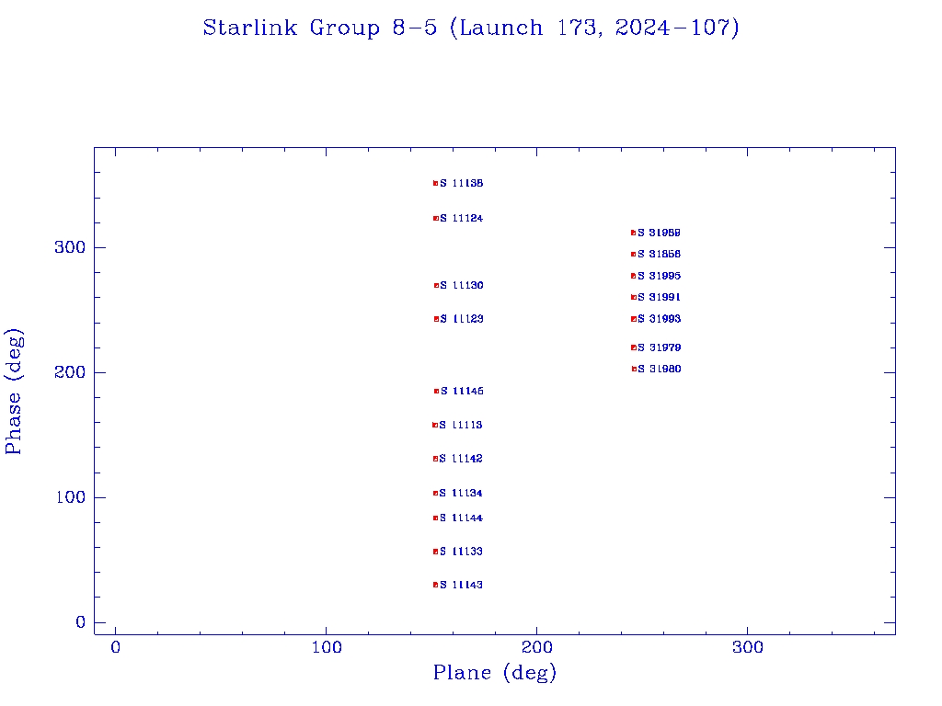Click the red data point of S 11143
The image size is (942, 706).
coord(435,585)
